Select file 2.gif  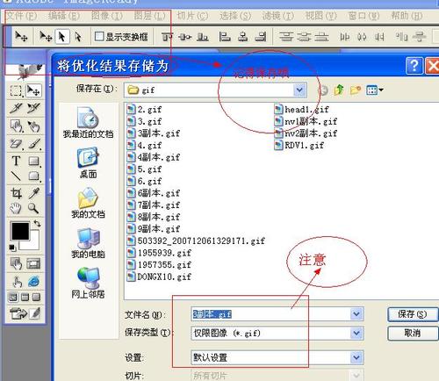point(144,110)
